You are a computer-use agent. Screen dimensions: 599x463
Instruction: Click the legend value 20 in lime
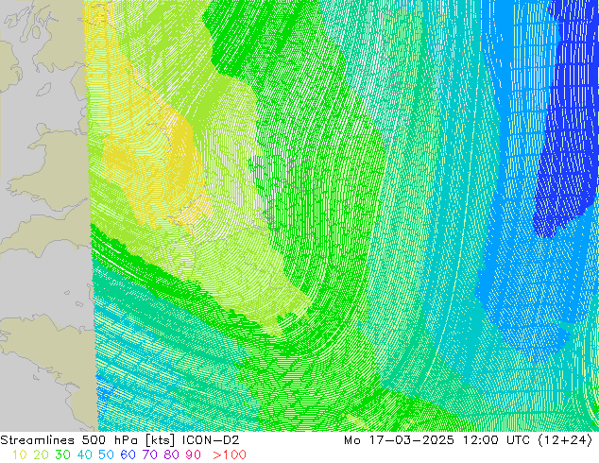41,454
